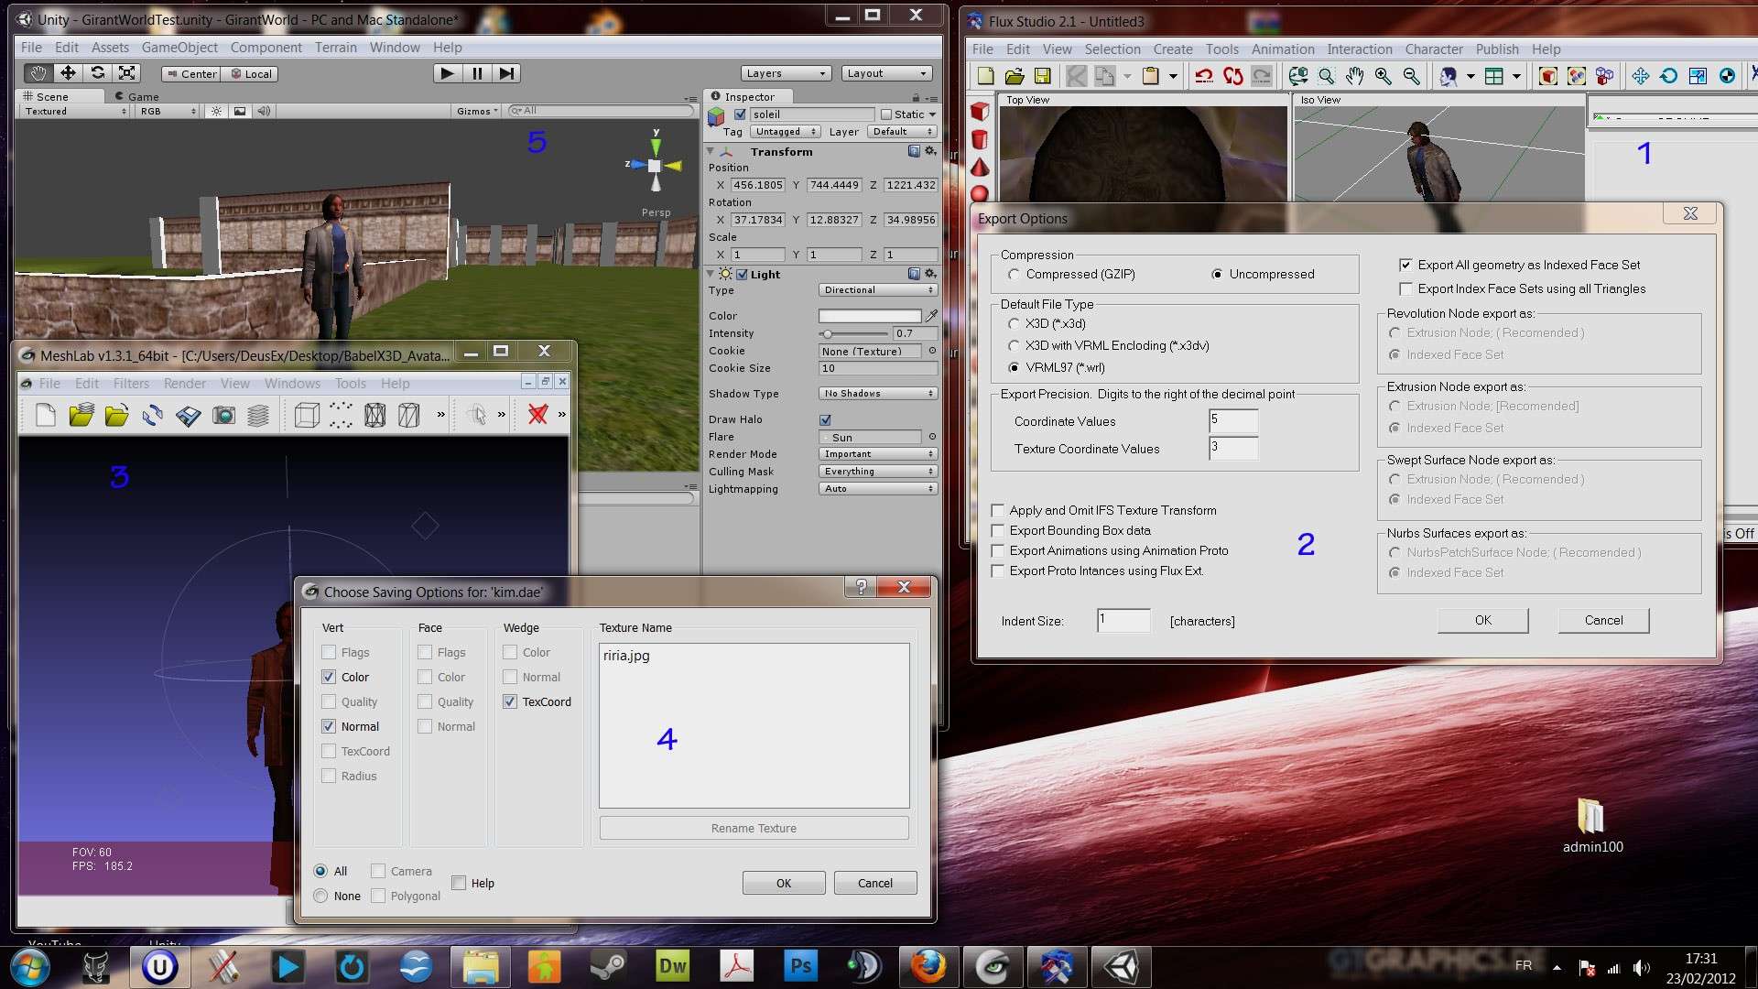Click the Pause button in Unity
Screen dimensions: 1758x989
pos(477,73)
